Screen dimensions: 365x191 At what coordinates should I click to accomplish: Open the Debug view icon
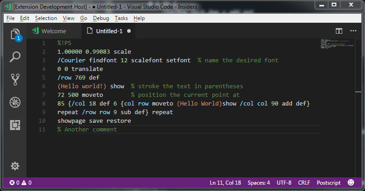pos(15,102)
